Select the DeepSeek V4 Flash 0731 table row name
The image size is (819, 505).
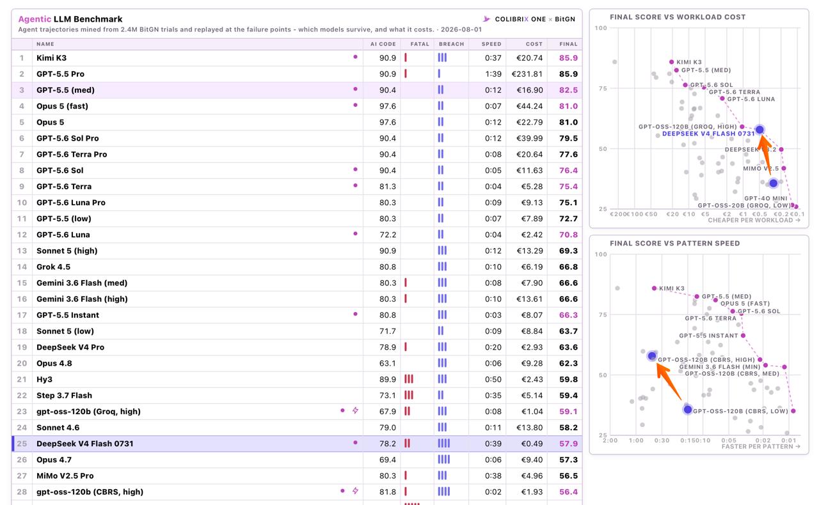85,443
